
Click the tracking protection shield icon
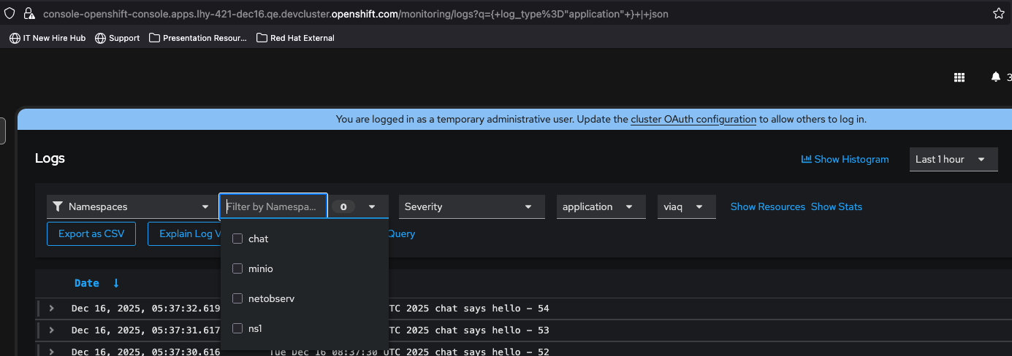click(x=10, y=14)
